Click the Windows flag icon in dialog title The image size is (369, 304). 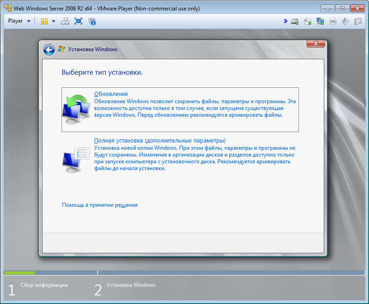[x=61, y=49]
